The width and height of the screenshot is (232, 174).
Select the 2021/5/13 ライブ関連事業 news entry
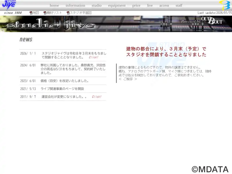click(62, 89)
